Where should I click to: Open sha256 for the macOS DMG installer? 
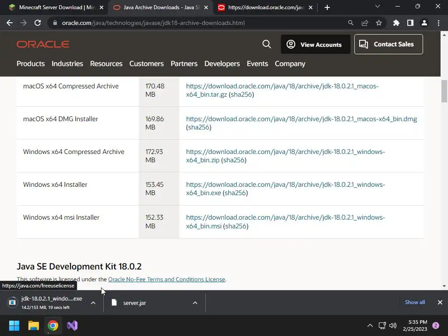tap(199, 127)
